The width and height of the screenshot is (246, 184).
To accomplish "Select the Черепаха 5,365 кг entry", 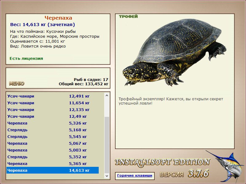I will pyautogui.click(x=53, y=163).
